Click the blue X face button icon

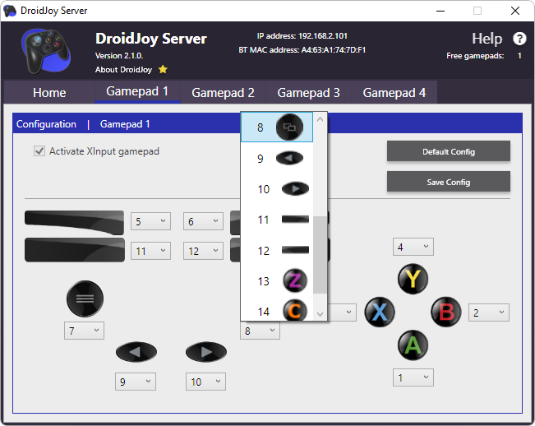pyautogui.click(x=380, y=312)
